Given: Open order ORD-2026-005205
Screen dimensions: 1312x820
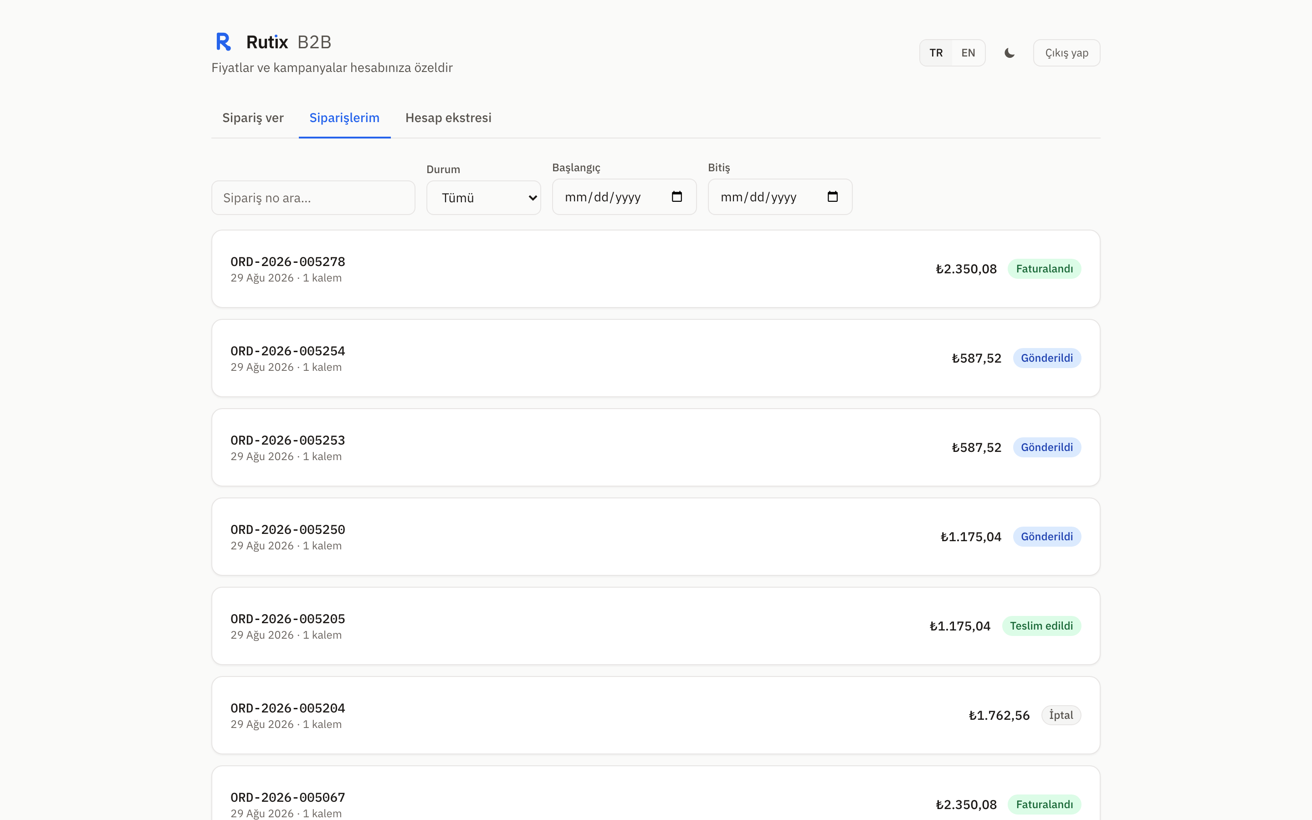Looking at the screenshot, I should (656, 626).
